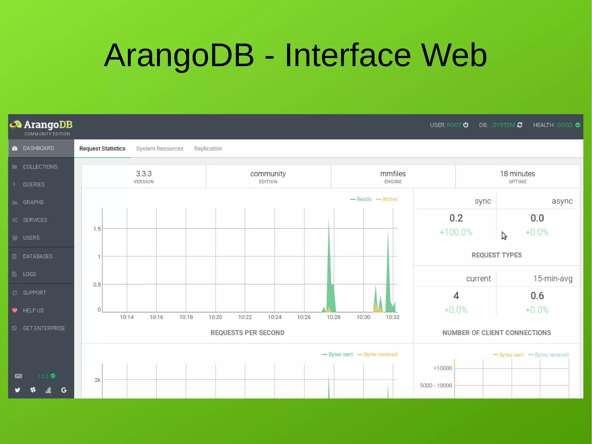Open Databases from the sidebar
This screenshot has height=444, width=592.
(x=41, y=257)
